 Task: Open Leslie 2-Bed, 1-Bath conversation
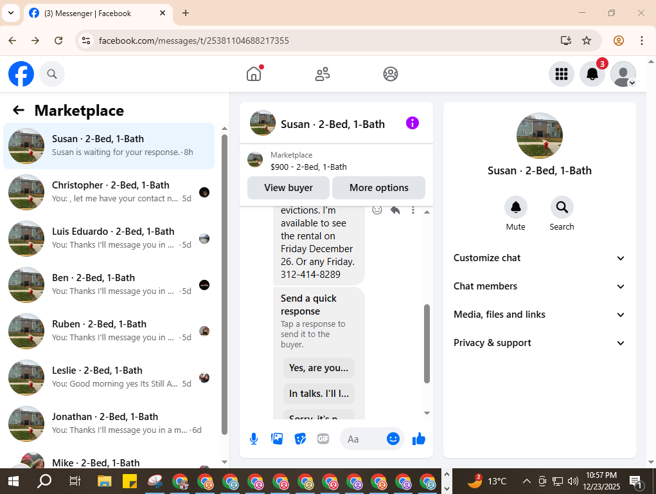click(x=109, y=378)
